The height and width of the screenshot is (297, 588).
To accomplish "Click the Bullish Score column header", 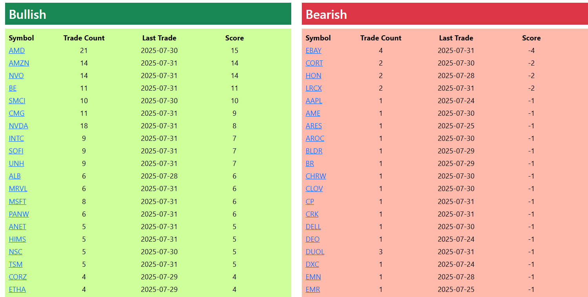I will [234, 38].
